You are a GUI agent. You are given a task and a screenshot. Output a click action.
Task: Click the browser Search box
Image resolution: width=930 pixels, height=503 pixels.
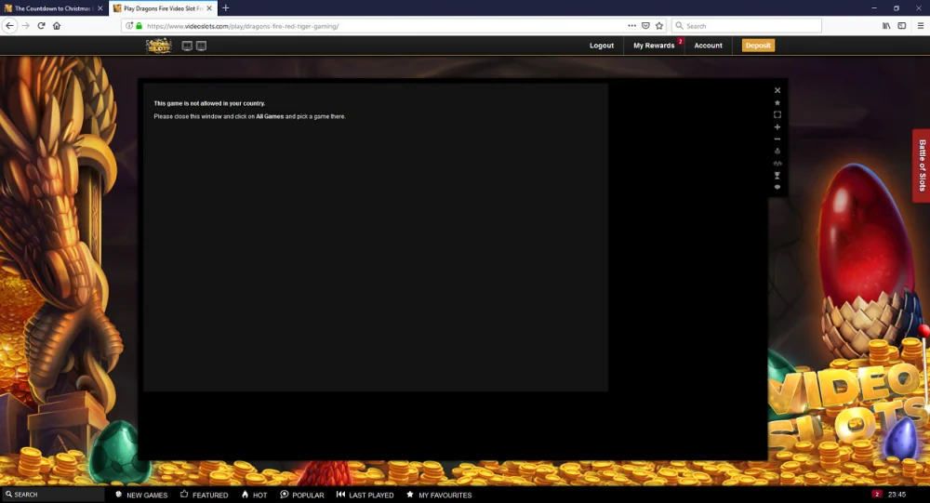pos(747,25)
